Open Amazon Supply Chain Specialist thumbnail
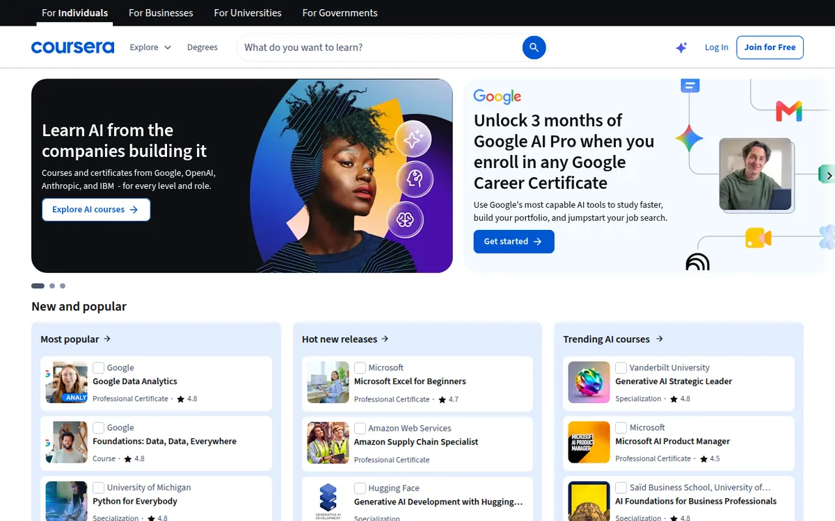The image size is (835, 521). [x=328, y=443]
